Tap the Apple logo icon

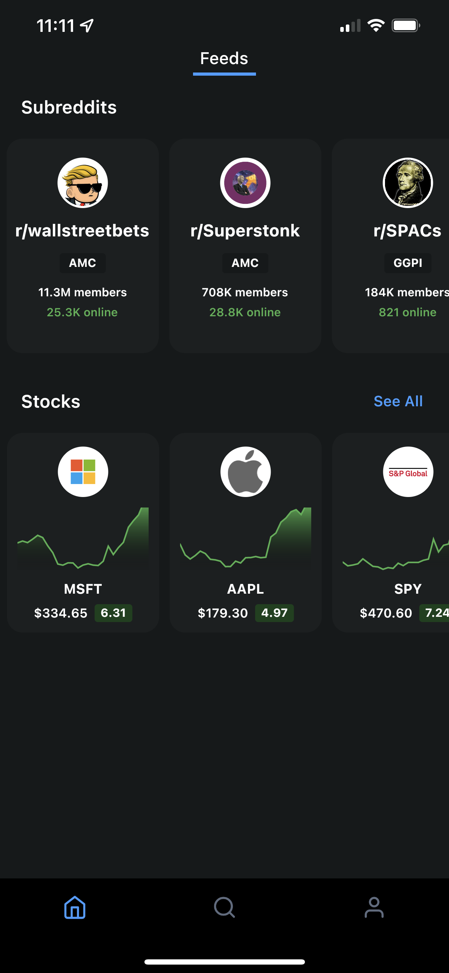tap(245, 472)
